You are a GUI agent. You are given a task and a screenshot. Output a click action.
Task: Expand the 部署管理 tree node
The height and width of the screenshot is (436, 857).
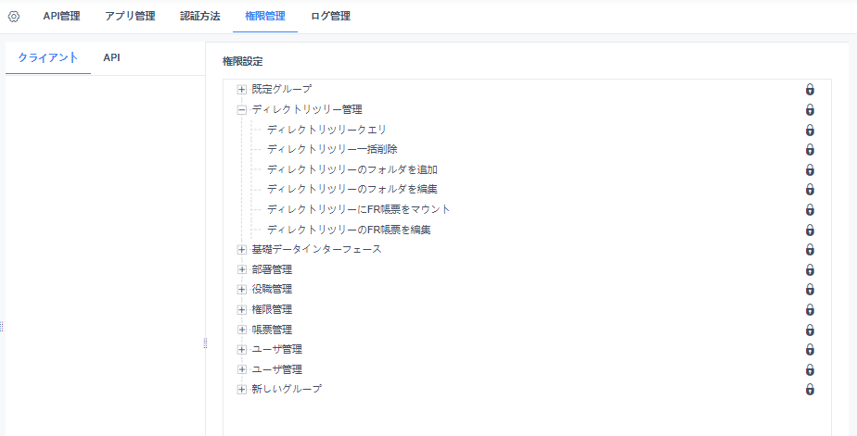pyautogui.click(x=241, y=269)
